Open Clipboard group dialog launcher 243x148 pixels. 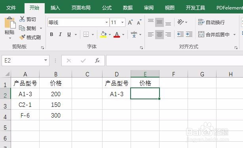pyautogui.click(x=42, y=48)
